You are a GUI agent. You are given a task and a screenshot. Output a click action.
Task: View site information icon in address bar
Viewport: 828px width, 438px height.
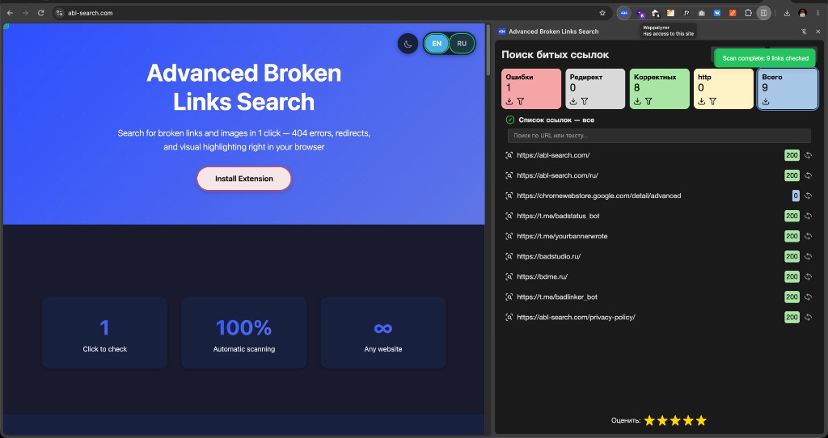pos(60,13)
